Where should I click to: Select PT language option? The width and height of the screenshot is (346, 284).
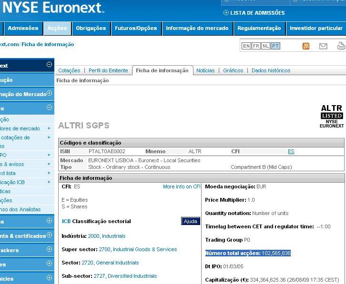point(275,46)
